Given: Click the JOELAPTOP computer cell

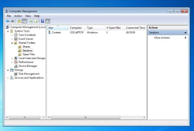Looking at the screenshot, I should click(77, 32).
